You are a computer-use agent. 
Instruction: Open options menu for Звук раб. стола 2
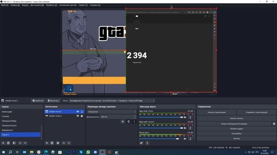click(x=190, y=128)
